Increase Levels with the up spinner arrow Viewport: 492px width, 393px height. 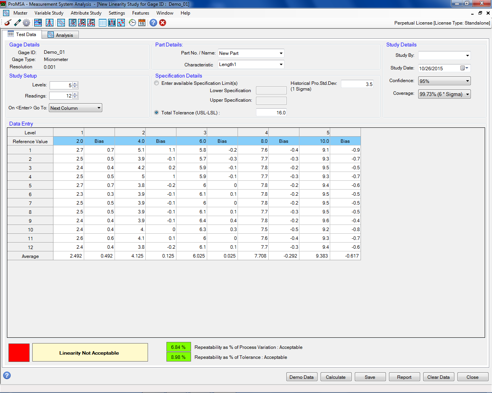click(x=75, y=84)
